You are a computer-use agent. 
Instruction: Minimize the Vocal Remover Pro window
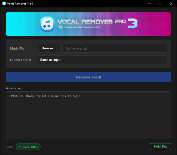(x=149, y=4)
